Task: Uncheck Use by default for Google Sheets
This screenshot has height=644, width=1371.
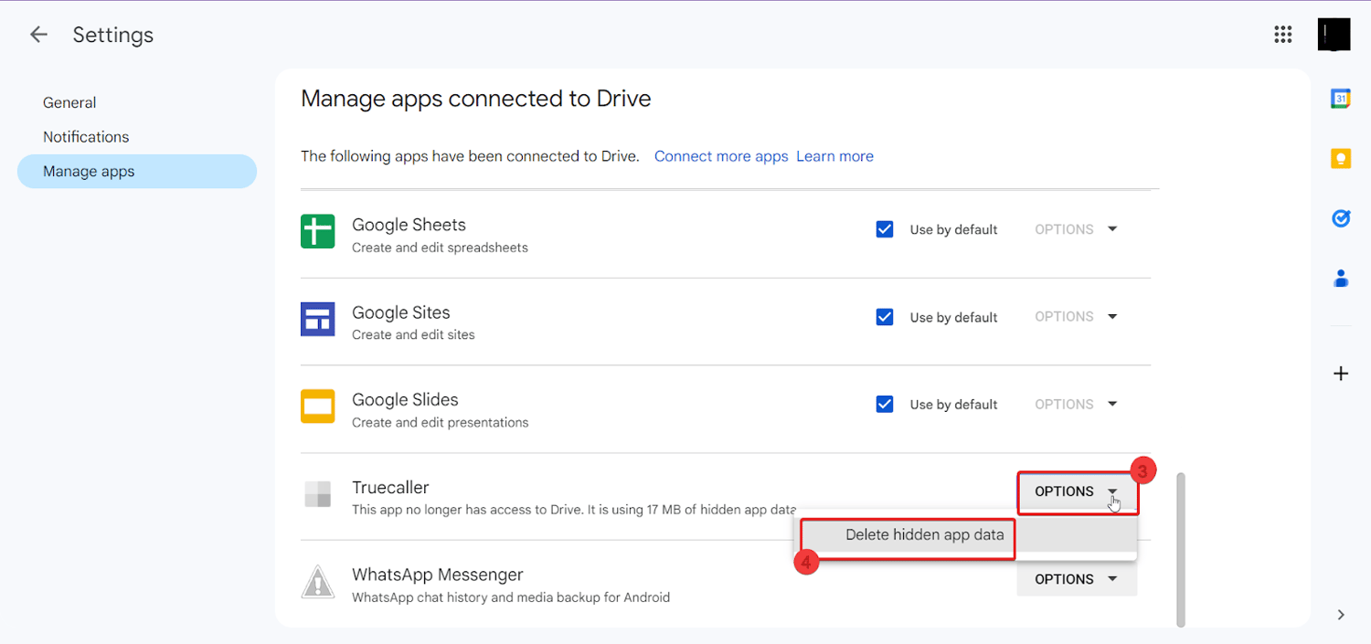Action: coord(885,229)
